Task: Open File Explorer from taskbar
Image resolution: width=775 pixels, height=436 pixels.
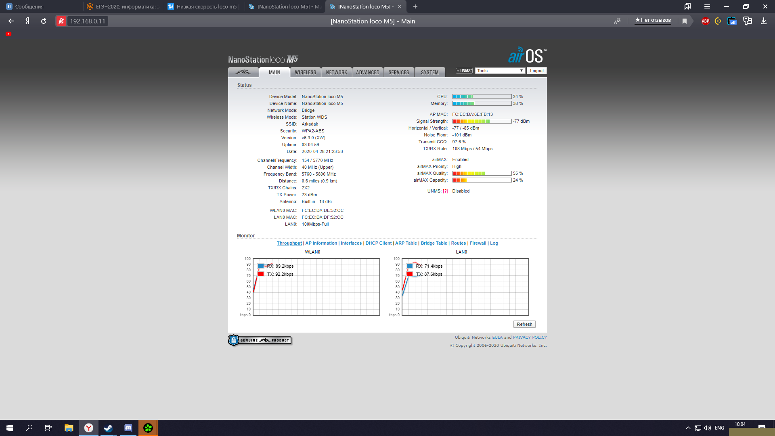Action: click(x=69, y=428)
